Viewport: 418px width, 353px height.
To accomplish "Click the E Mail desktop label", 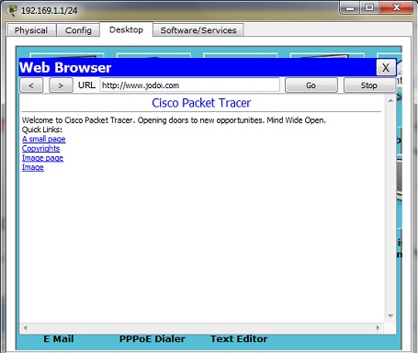I will point(59,339).
